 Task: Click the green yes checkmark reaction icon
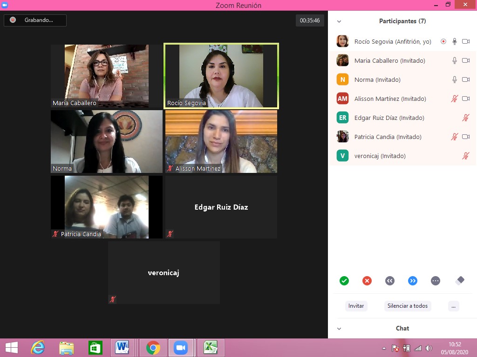tap(344, 281)
